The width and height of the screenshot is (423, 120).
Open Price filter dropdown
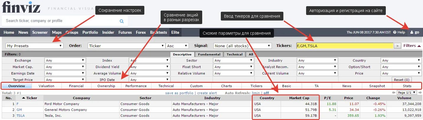pyautogui.click(x=401, y=73)
